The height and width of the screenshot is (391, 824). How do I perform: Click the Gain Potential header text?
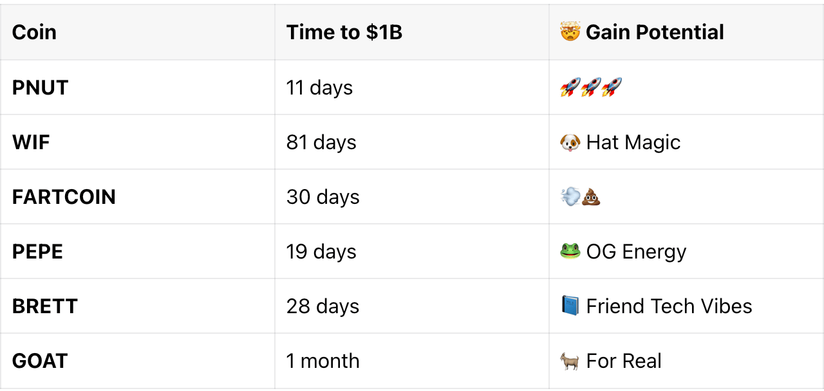pos(655,32)
